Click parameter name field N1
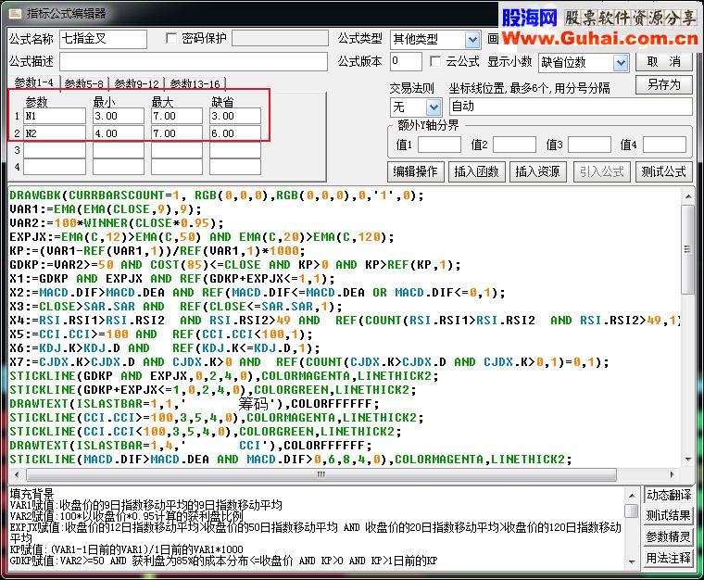The image size is (704, 580). click(55, 116)
